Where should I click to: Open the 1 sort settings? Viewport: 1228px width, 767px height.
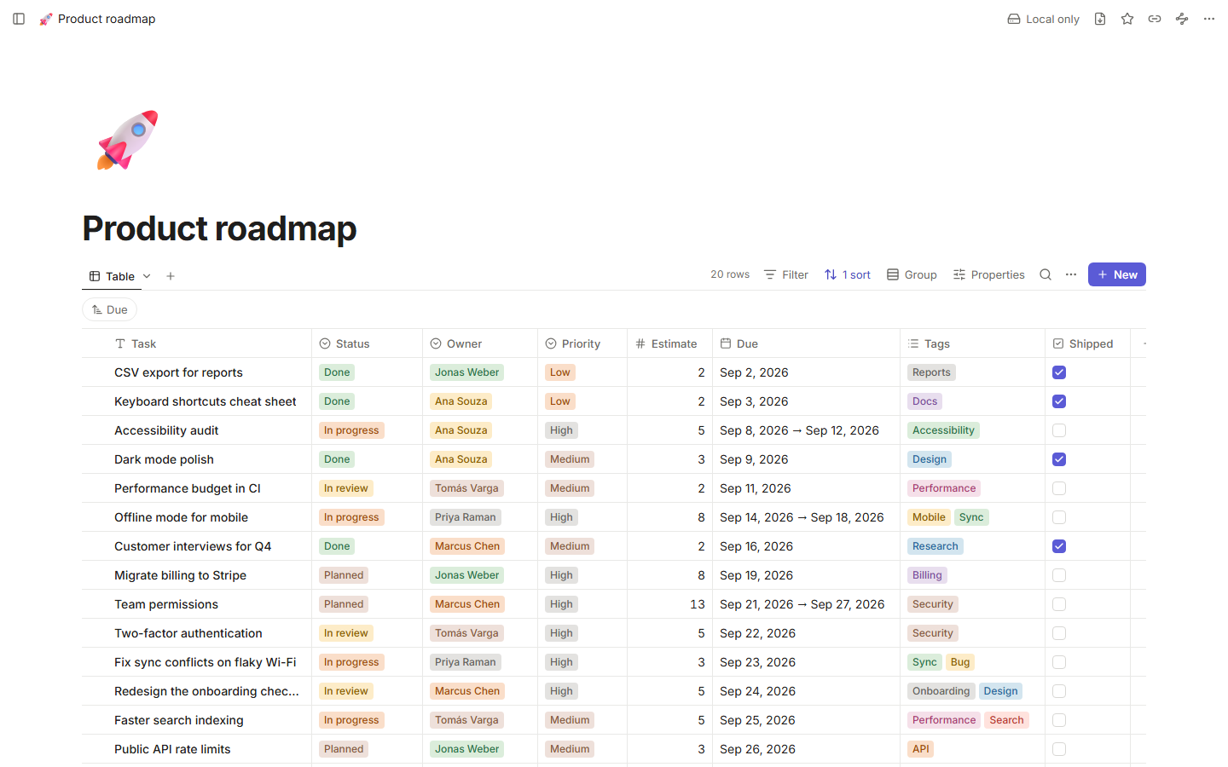click(x=848, y=274)
